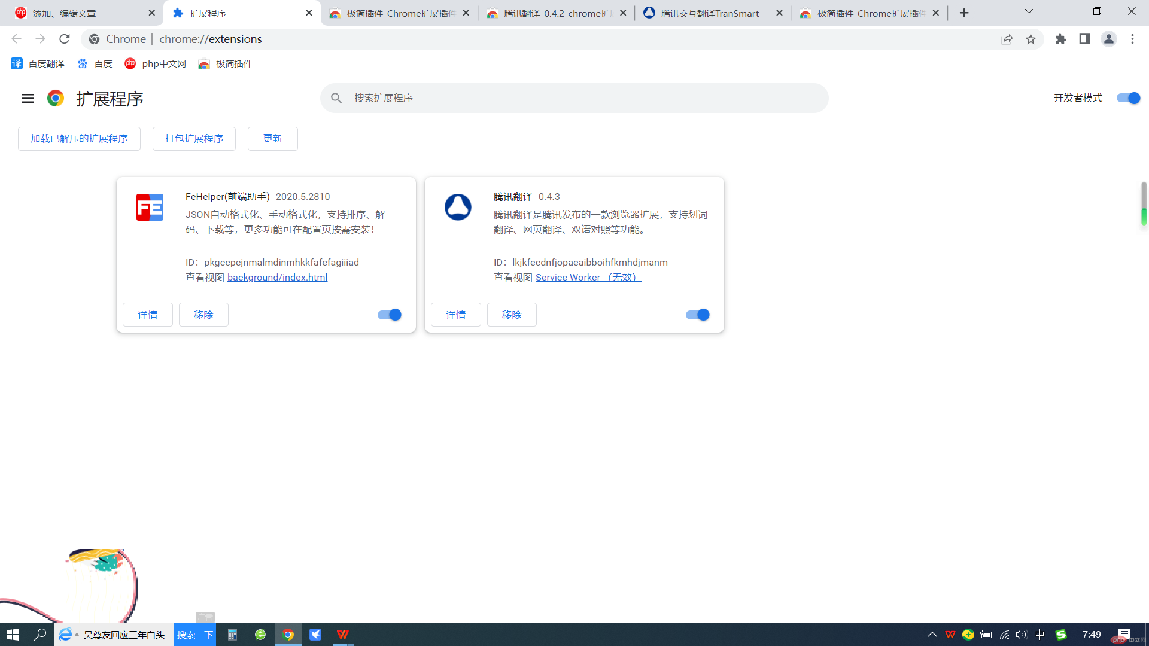Open notification center in taskbar

pyautogui.click(x=1124, y=635)
